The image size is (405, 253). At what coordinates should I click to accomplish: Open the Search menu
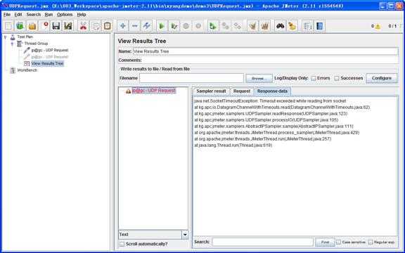pyautogui.click(x=34, y=15)
